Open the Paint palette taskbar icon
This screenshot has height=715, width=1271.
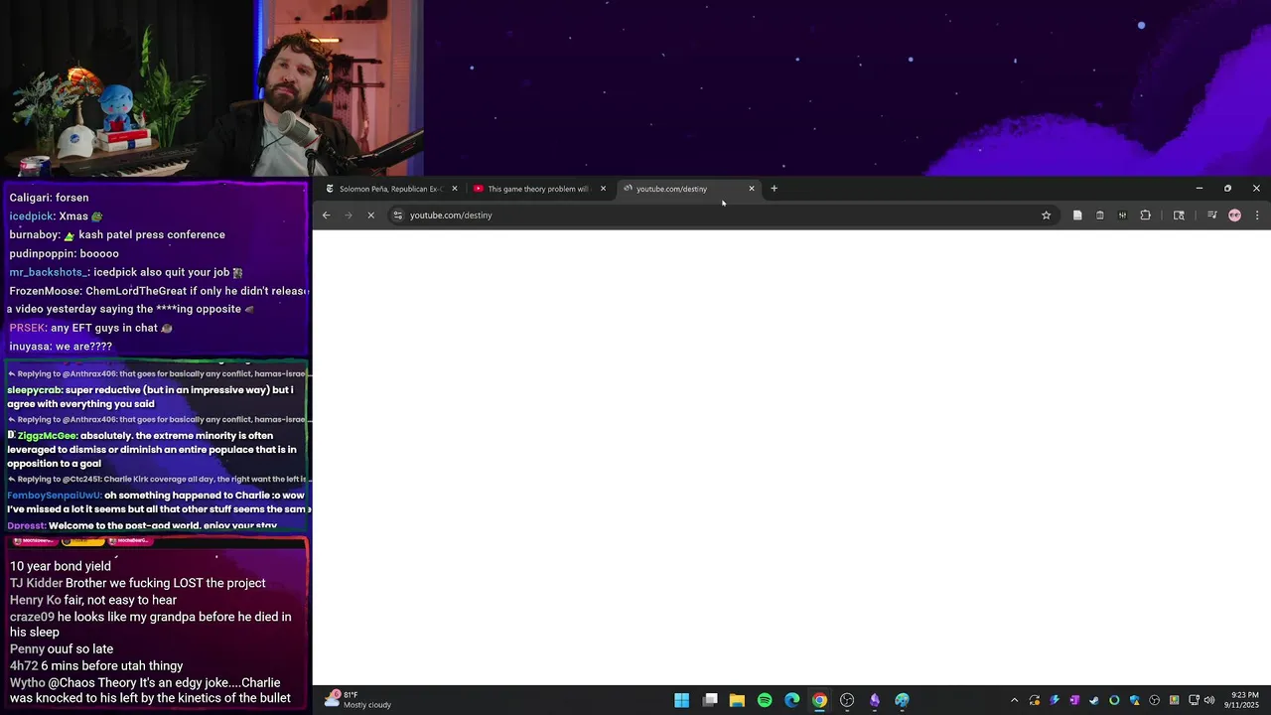[x=902, y=700]
